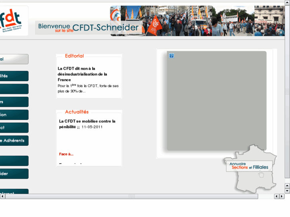Click the horizontal scrollbar thumb
This screenshot has height=217, width=290.
[x=132, y=196]
